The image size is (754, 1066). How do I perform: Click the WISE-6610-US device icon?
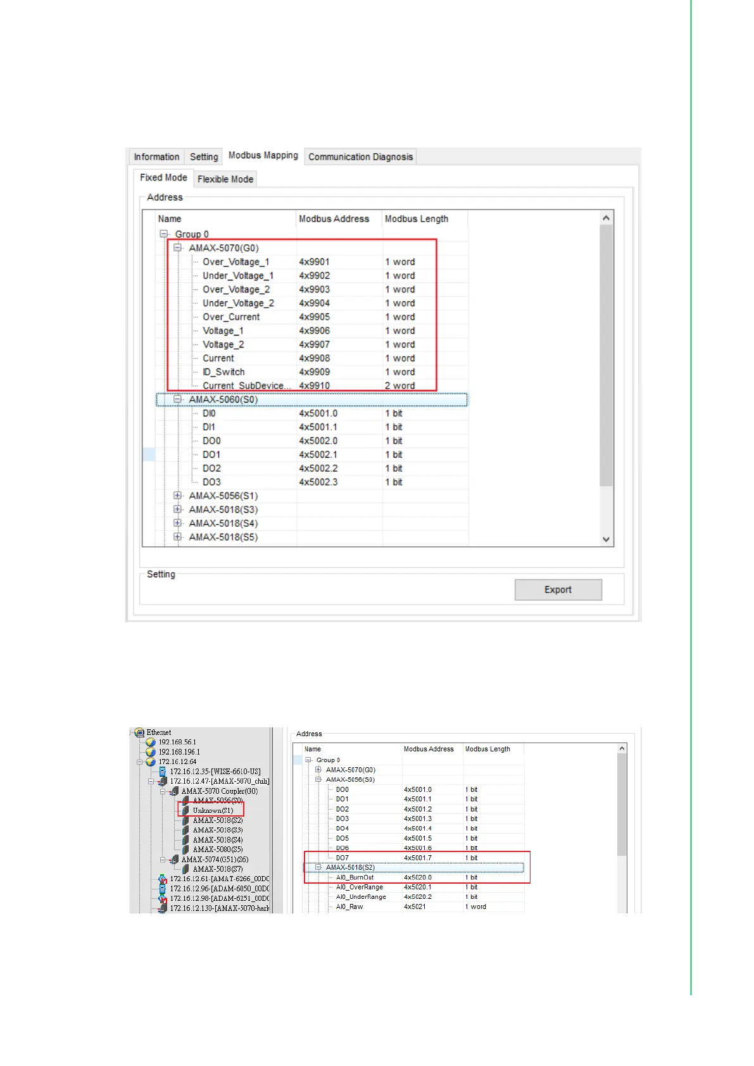pyautogui.click(x=163, y=772)
